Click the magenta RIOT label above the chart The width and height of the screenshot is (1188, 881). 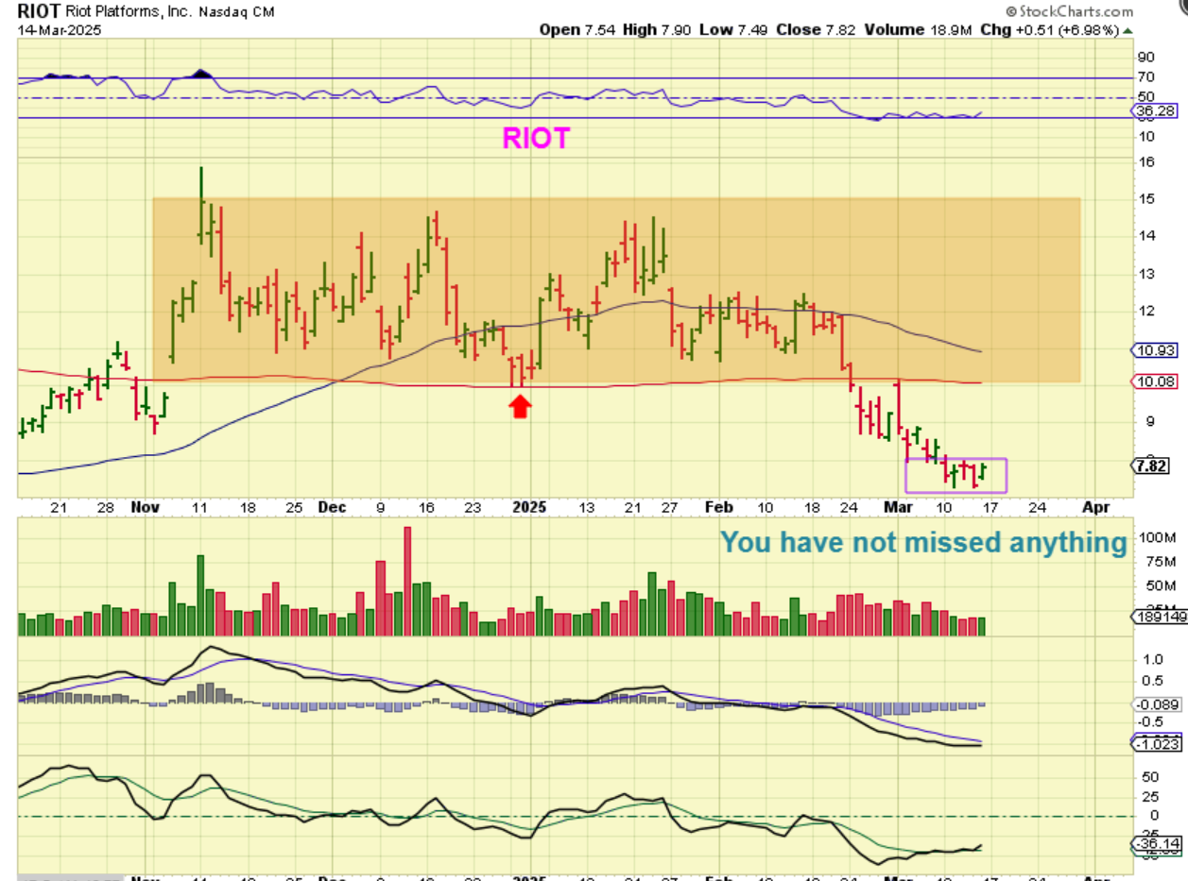tap(536, 139)
